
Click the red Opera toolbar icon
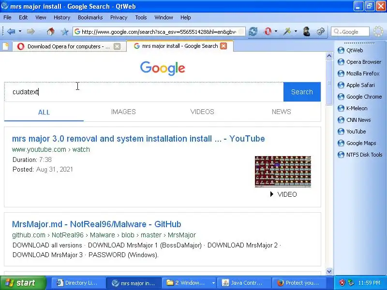coord(268,31)
